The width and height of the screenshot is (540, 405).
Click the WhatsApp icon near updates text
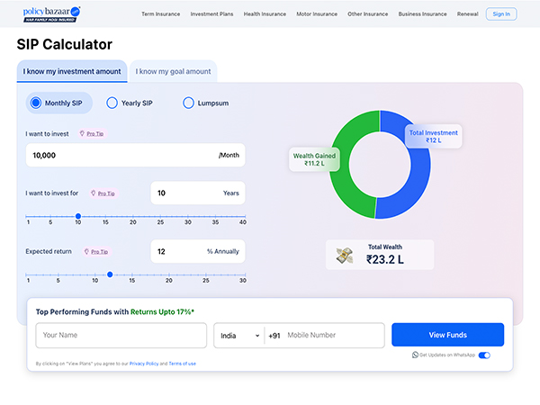click(415, 355)
